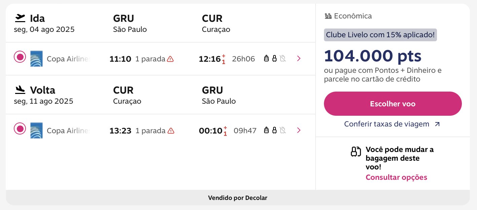Click the luggage icon beside baggage change notice
The width and height of the screenshot is (477, 210).
pos(356,152)
